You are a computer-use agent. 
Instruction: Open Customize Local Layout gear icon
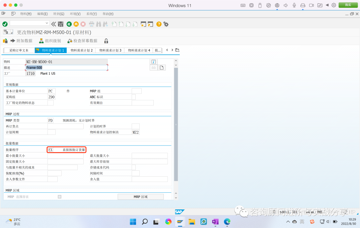pyautogui.click(x=166, y=24)
